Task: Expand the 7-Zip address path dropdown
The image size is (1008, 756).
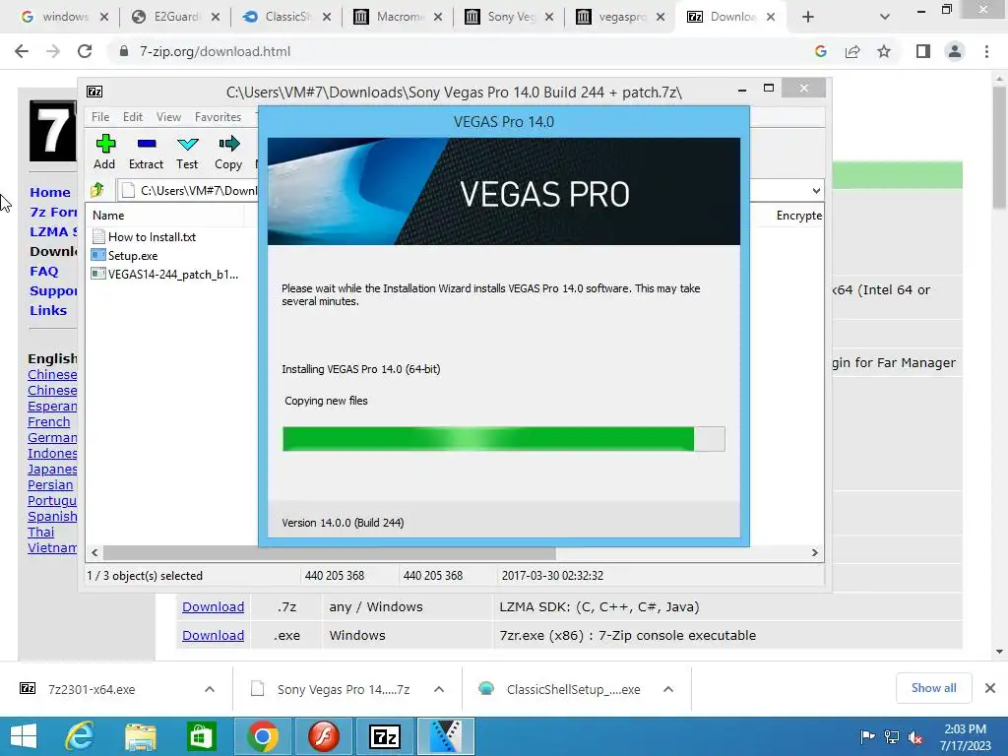Action: [816, 191]
